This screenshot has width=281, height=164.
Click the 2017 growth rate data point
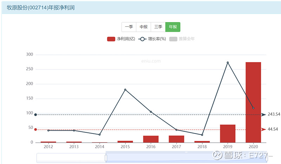[176, 130]
